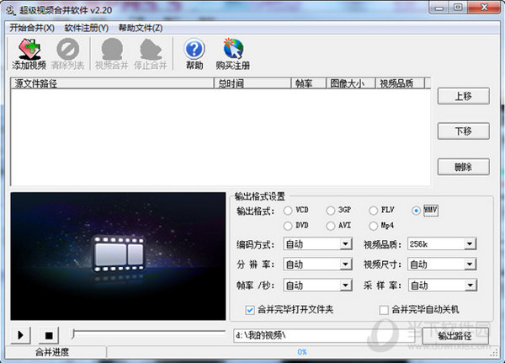Click the 视频合并 merge video icon
505x363 pixels.
tap(112, 54)
